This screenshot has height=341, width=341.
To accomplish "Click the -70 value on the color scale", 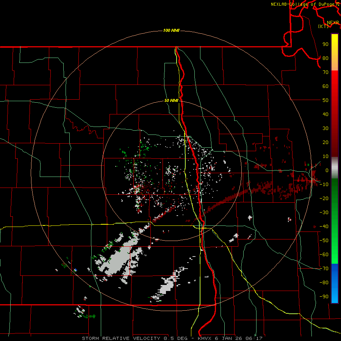I will [324, 269].
